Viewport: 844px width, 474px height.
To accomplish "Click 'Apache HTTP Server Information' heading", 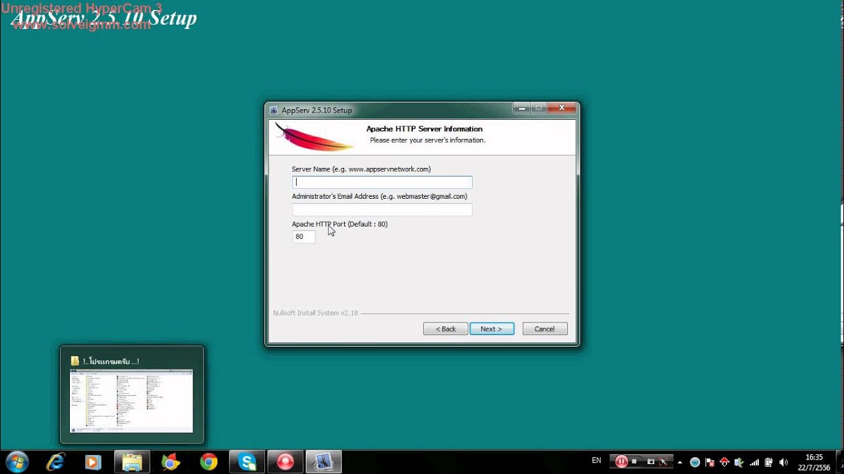I will pyautogui.click(x=425, y=129).
